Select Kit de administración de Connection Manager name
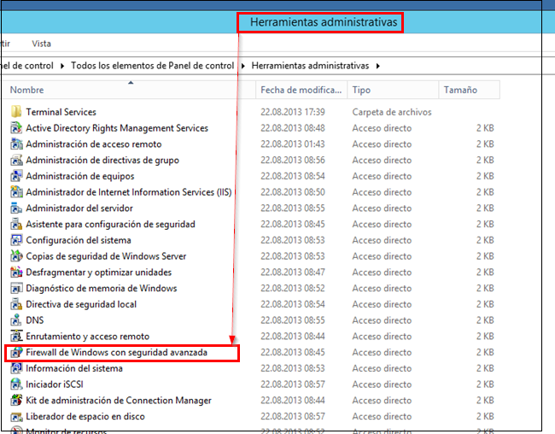The height and width of the screenshot is (434, 555). click(119, 401)
